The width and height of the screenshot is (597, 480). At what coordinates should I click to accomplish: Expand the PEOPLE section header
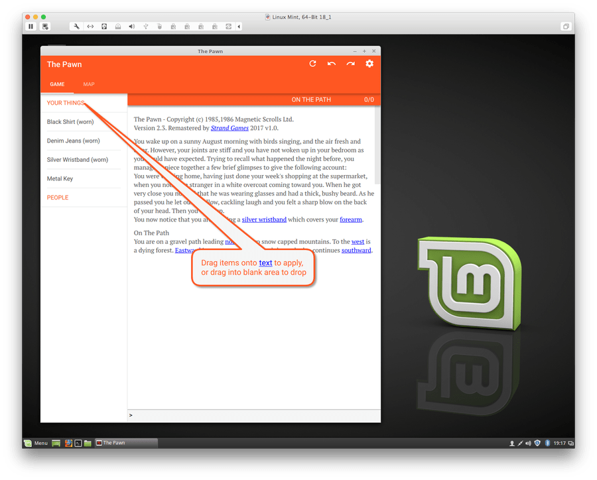[58, 198]
